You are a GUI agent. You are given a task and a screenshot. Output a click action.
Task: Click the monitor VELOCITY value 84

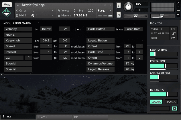[x=173, y=29]
